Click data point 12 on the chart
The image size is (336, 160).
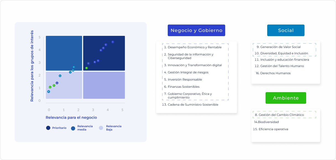pyautogui.click(x=60, y=76)
